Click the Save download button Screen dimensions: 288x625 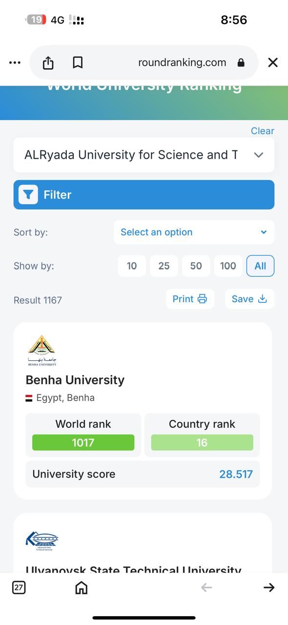pyautogui.click(x=249, y=299)
